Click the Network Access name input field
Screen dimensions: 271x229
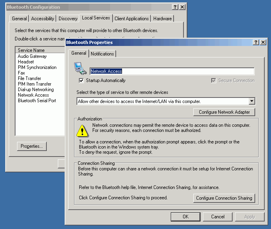pos(172,71)
